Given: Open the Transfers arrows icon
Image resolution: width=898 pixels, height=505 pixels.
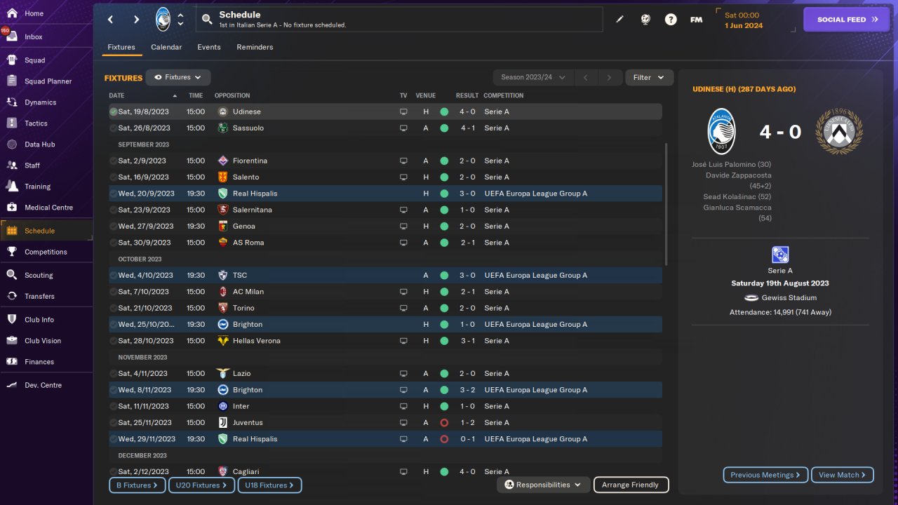Looking at the screenshot, I should coord(12,297).
